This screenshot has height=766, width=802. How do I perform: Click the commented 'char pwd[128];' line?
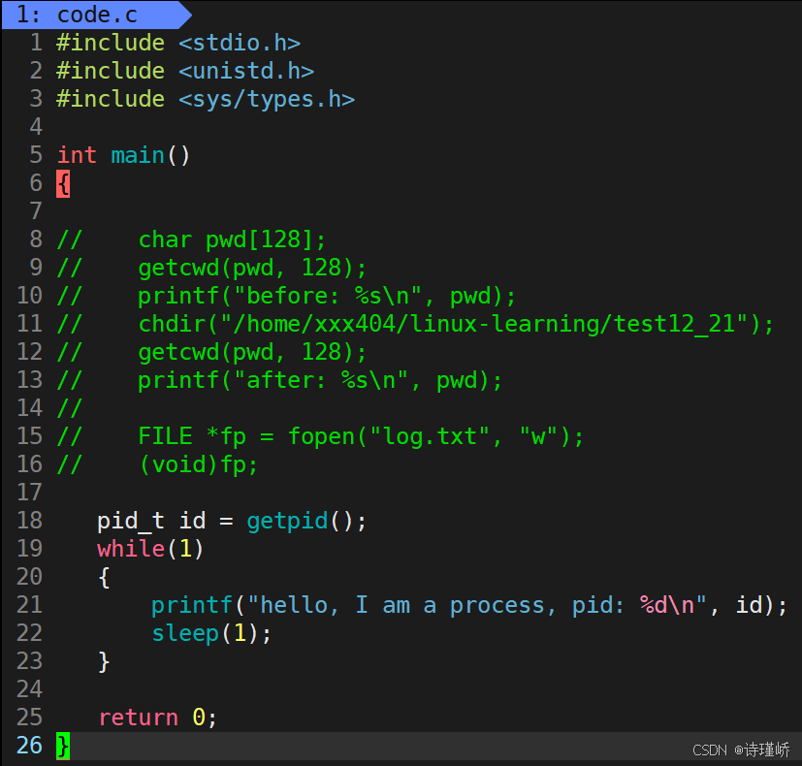click(x=191, y=239)
